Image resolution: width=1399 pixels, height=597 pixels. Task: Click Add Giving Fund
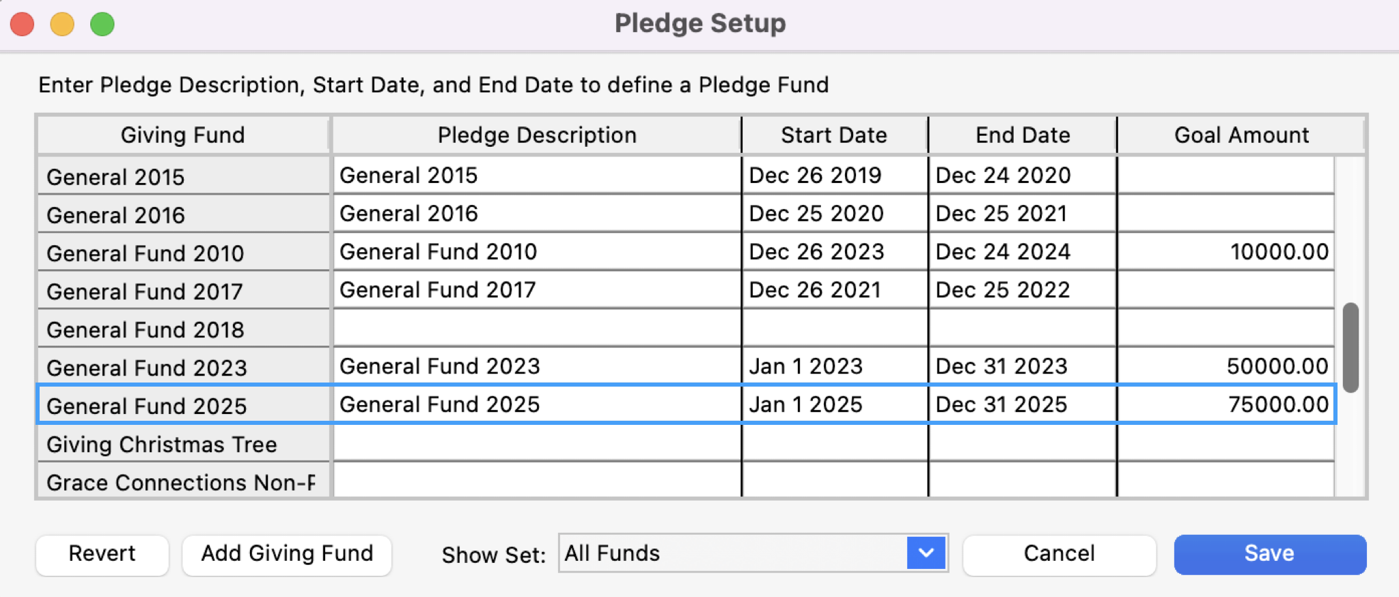coord(286,554)
